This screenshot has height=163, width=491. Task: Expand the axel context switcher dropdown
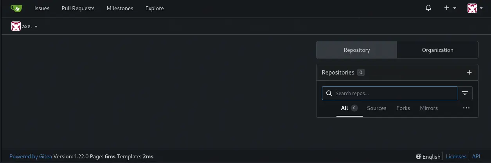coord(36,27)
